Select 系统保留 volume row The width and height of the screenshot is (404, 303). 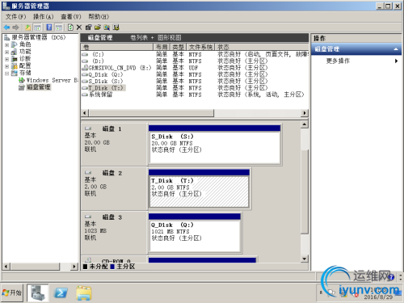pyautogui.click(x=195, y=95)
